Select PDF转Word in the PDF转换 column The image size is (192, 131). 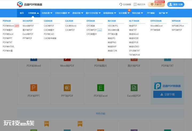click(x=8, y=26)
